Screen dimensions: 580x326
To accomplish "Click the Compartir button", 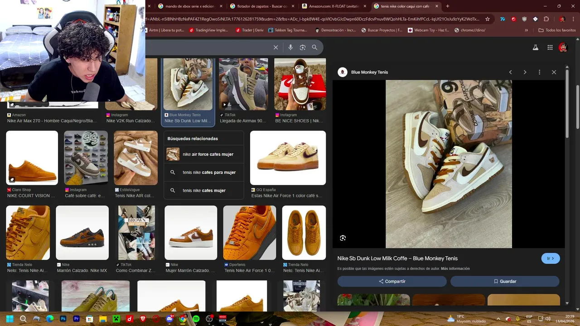I will [x=392, y=281].
